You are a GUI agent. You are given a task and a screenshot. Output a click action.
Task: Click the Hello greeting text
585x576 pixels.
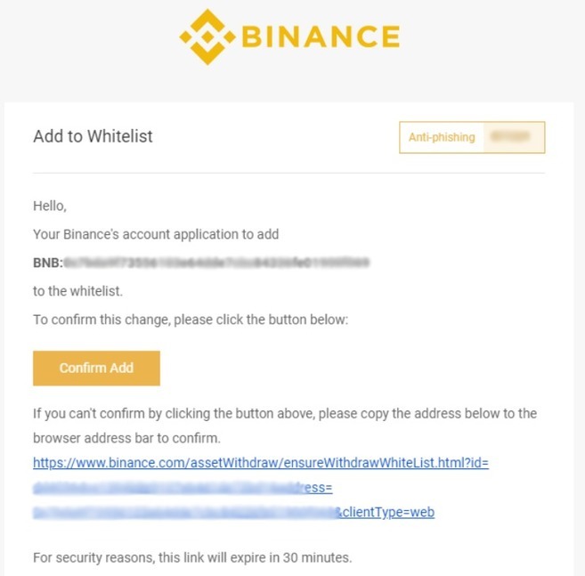tap(50, 206)
